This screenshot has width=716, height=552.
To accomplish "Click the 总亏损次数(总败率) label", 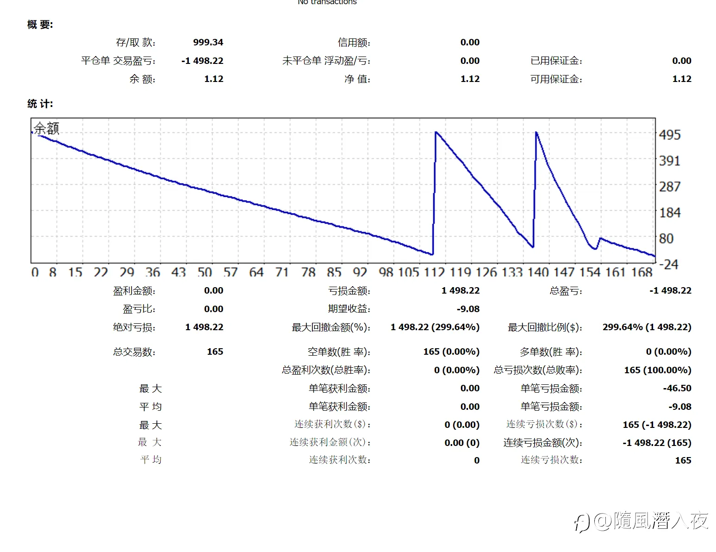I will click(538, 370).
